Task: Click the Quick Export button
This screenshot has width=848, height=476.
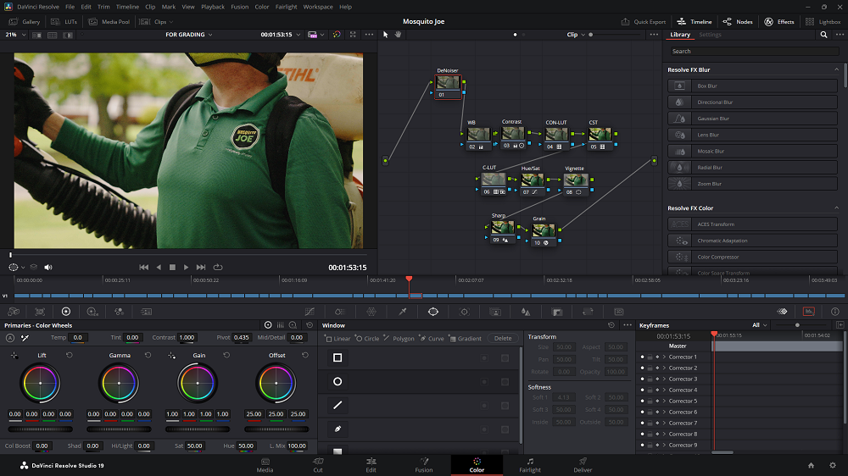Action: point(644,21)
